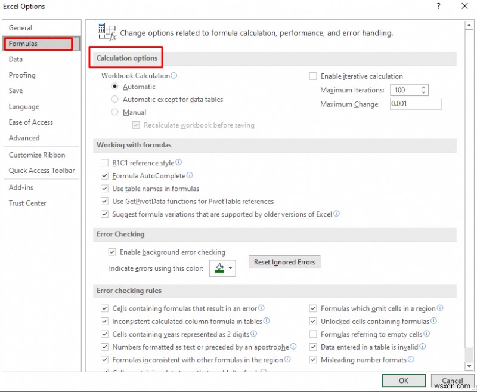Open the Data options category
477x392 pixels.
tap(42, 59)
